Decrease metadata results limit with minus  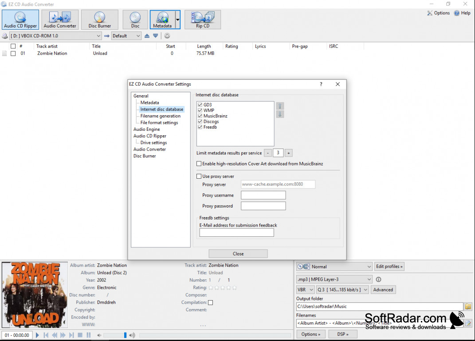click(268, 153)
